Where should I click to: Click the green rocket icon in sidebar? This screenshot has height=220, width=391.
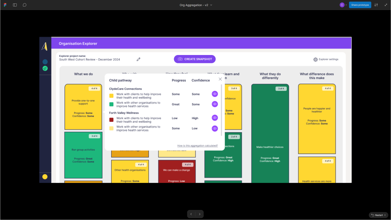45,68
